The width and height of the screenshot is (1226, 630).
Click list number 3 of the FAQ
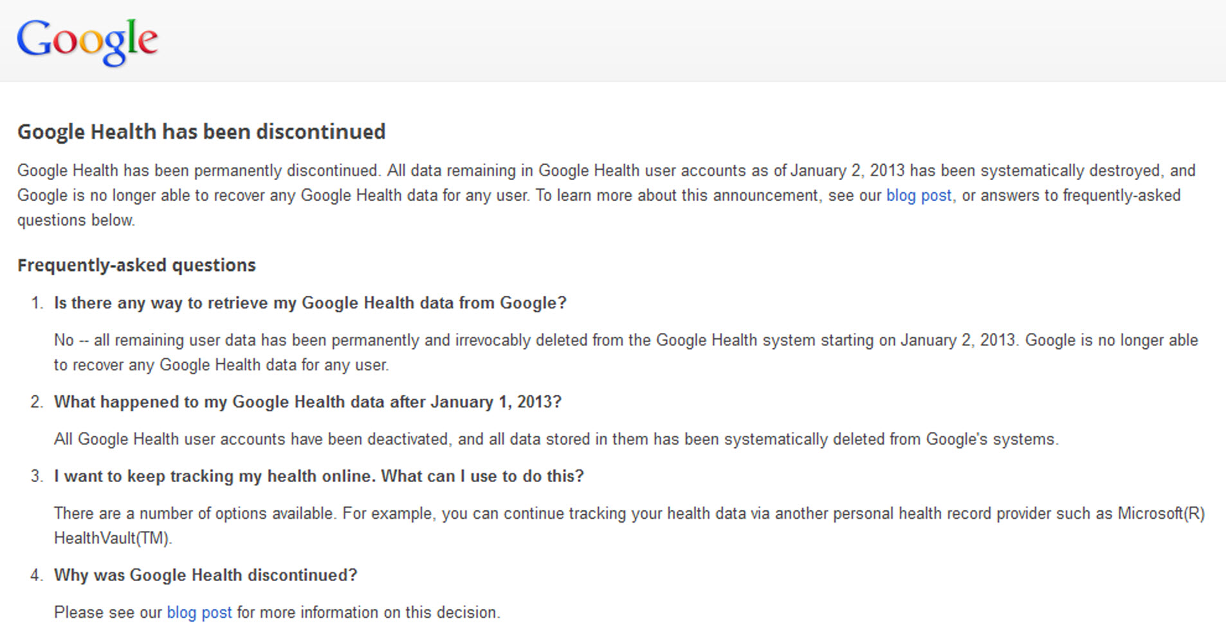37,476
